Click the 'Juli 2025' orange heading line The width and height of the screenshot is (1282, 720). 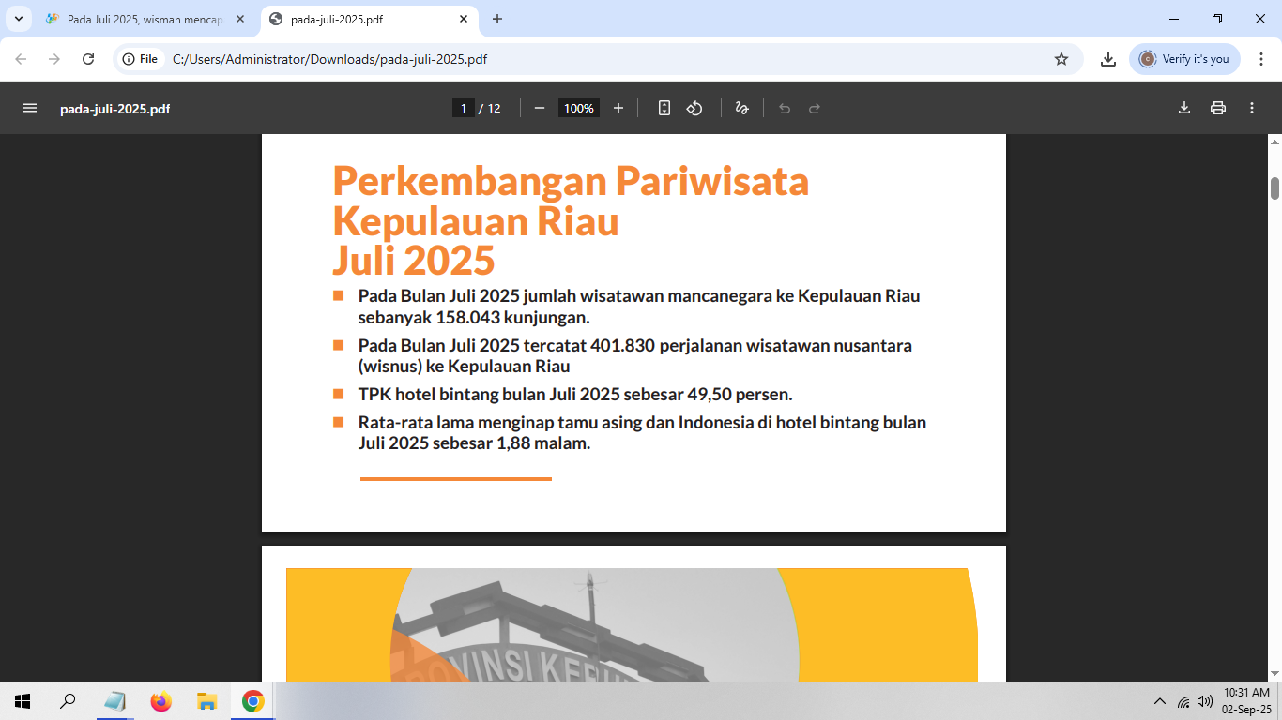click(x=414, y=260)
